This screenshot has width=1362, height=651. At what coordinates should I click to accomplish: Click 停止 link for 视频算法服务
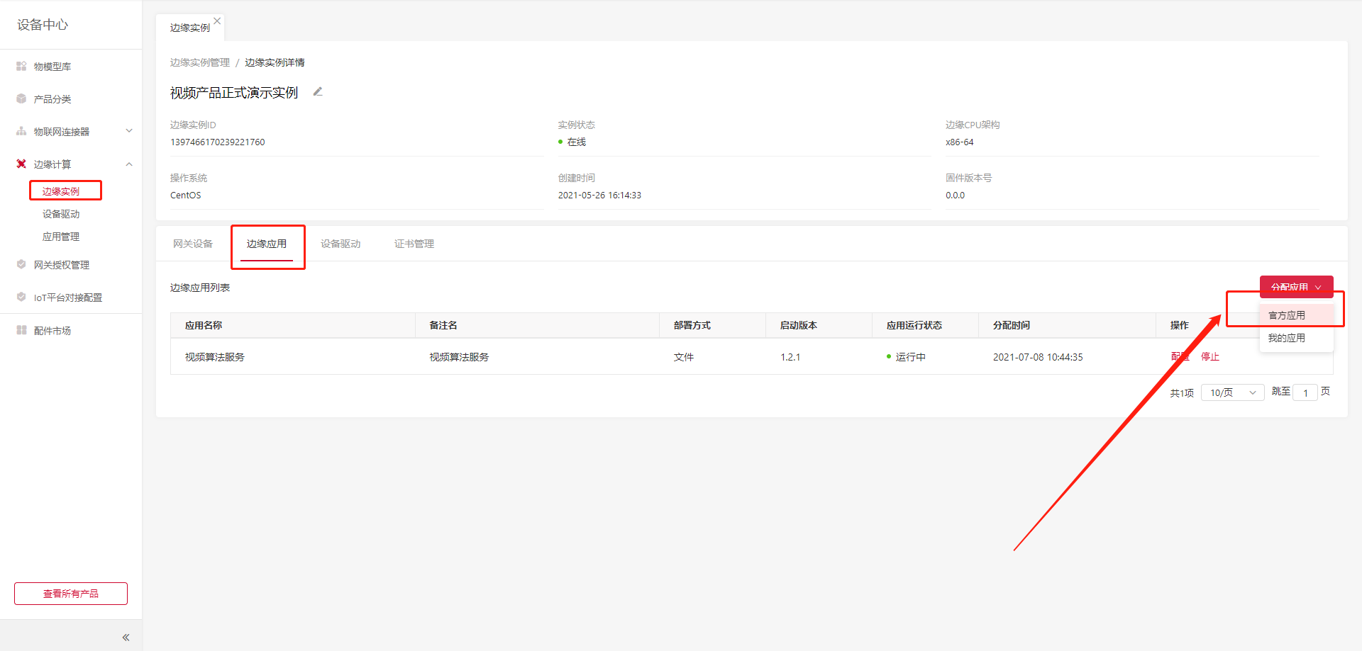(x=1210, y=357)
